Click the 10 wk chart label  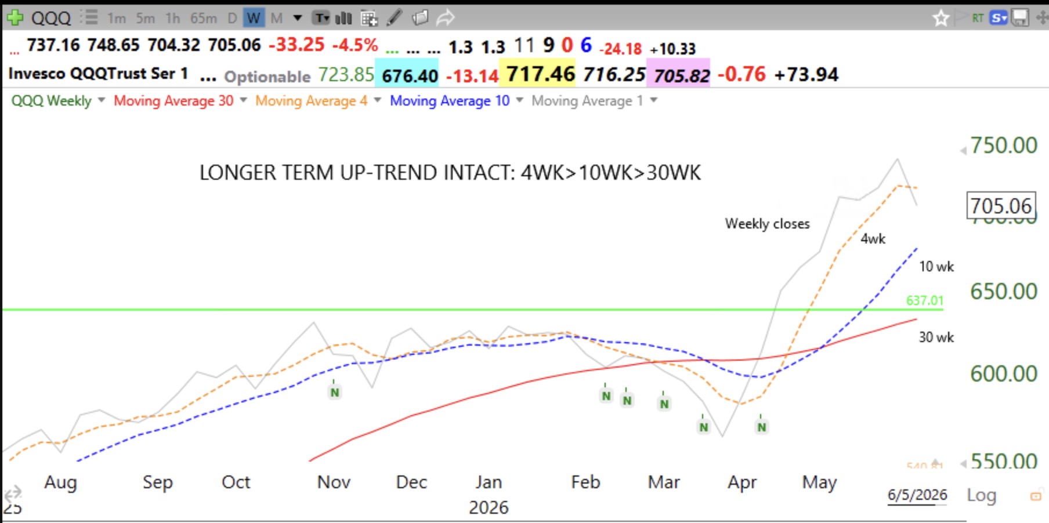(x=936, y=267)
